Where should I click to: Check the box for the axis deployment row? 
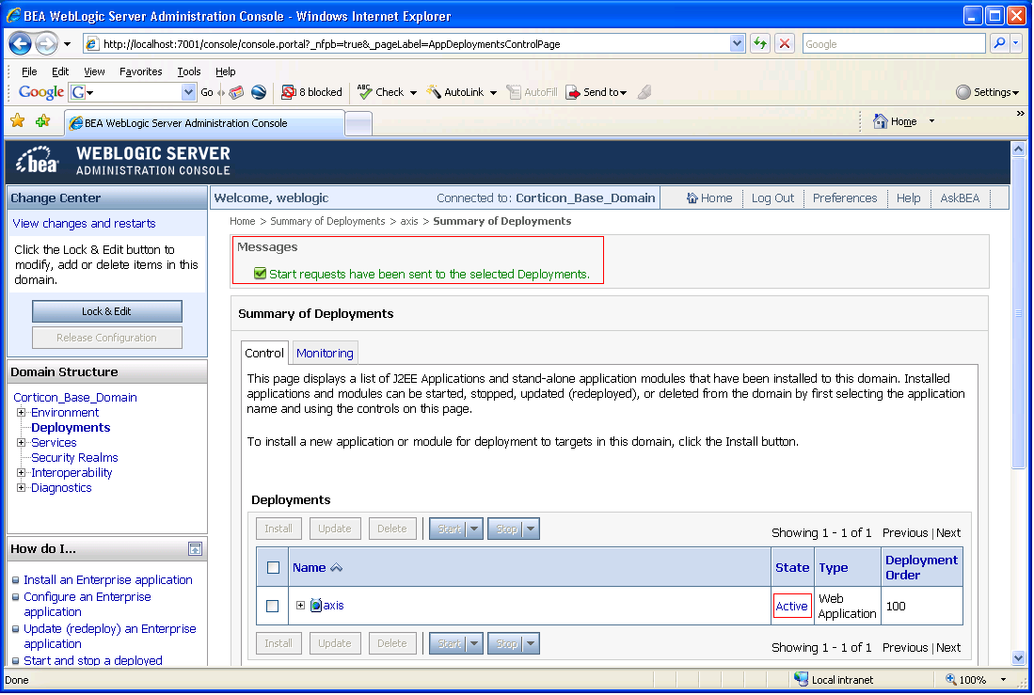[x=272, y=606]
